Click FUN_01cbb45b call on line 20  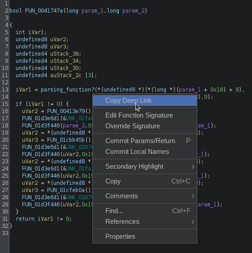66,140
